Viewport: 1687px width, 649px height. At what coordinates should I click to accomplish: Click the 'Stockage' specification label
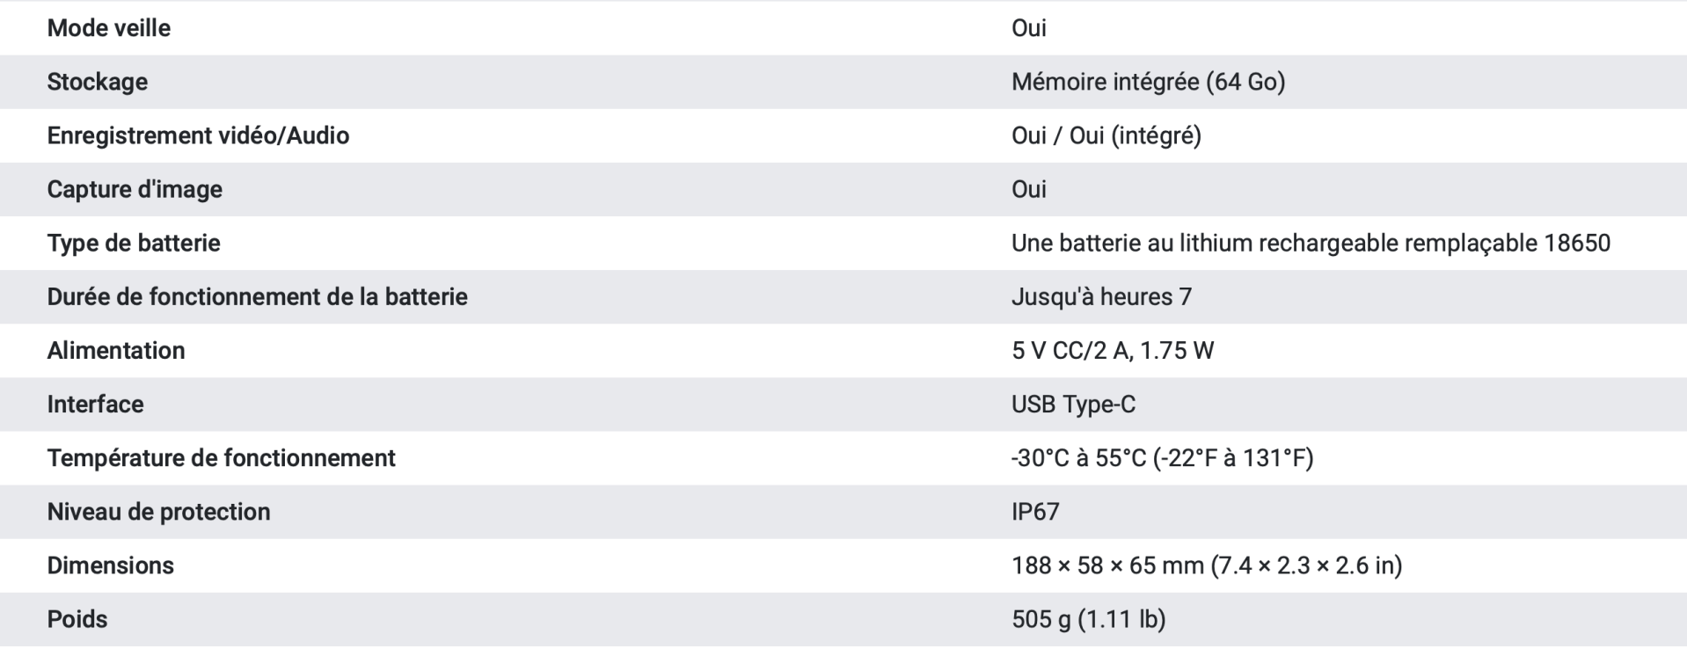[x=97, y=82]
